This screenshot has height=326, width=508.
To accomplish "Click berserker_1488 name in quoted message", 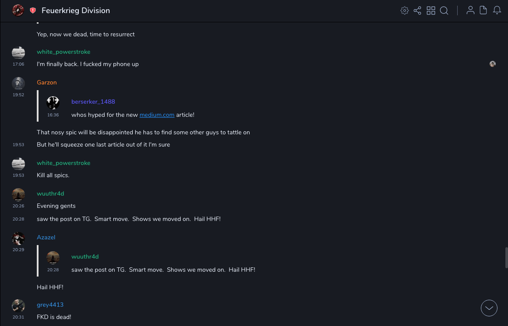I will click(x=93, y=102).
